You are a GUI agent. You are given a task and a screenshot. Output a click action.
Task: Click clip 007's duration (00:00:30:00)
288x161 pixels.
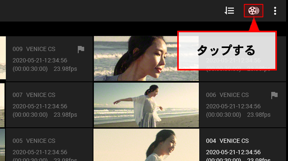click(x=30, y=115)
